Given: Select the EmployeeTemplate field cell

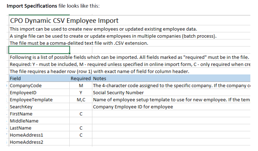Looking at the screenshot, I should pos(39,100).
